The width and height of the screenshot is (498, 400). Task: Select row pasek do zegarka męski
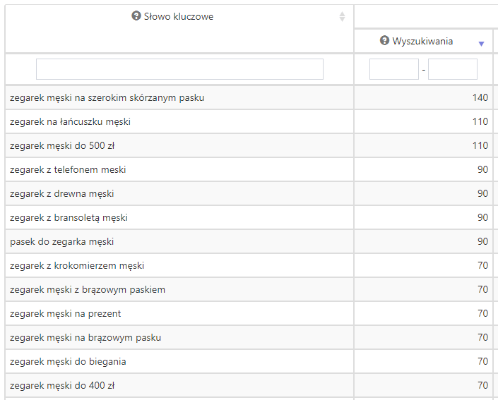point(62,242)
